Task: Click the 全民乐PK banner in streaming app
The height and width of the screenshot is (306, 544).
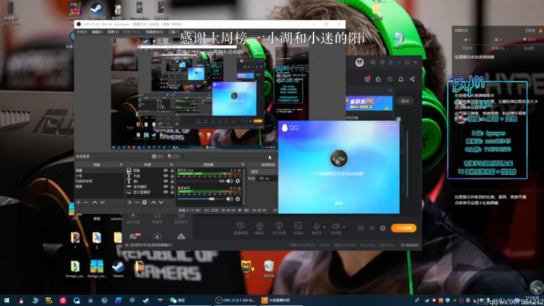Action: coord(369,103)
